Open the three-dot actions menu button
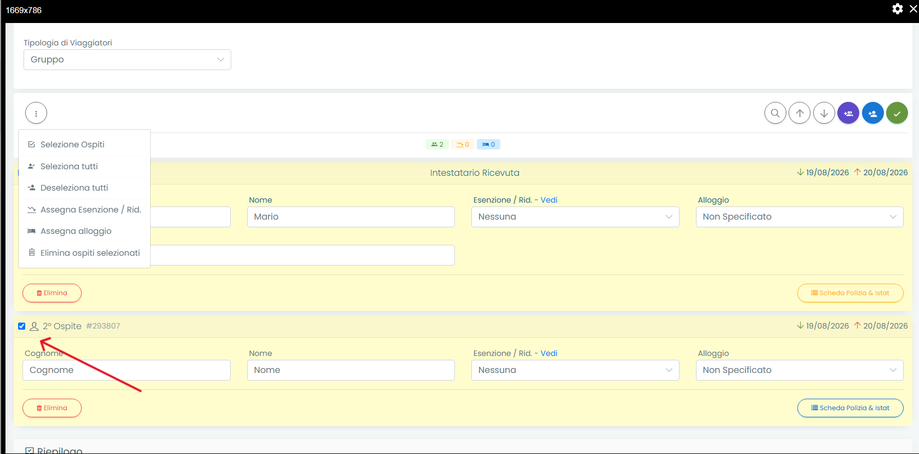919x454 pixels. click(x=36, y=113)
